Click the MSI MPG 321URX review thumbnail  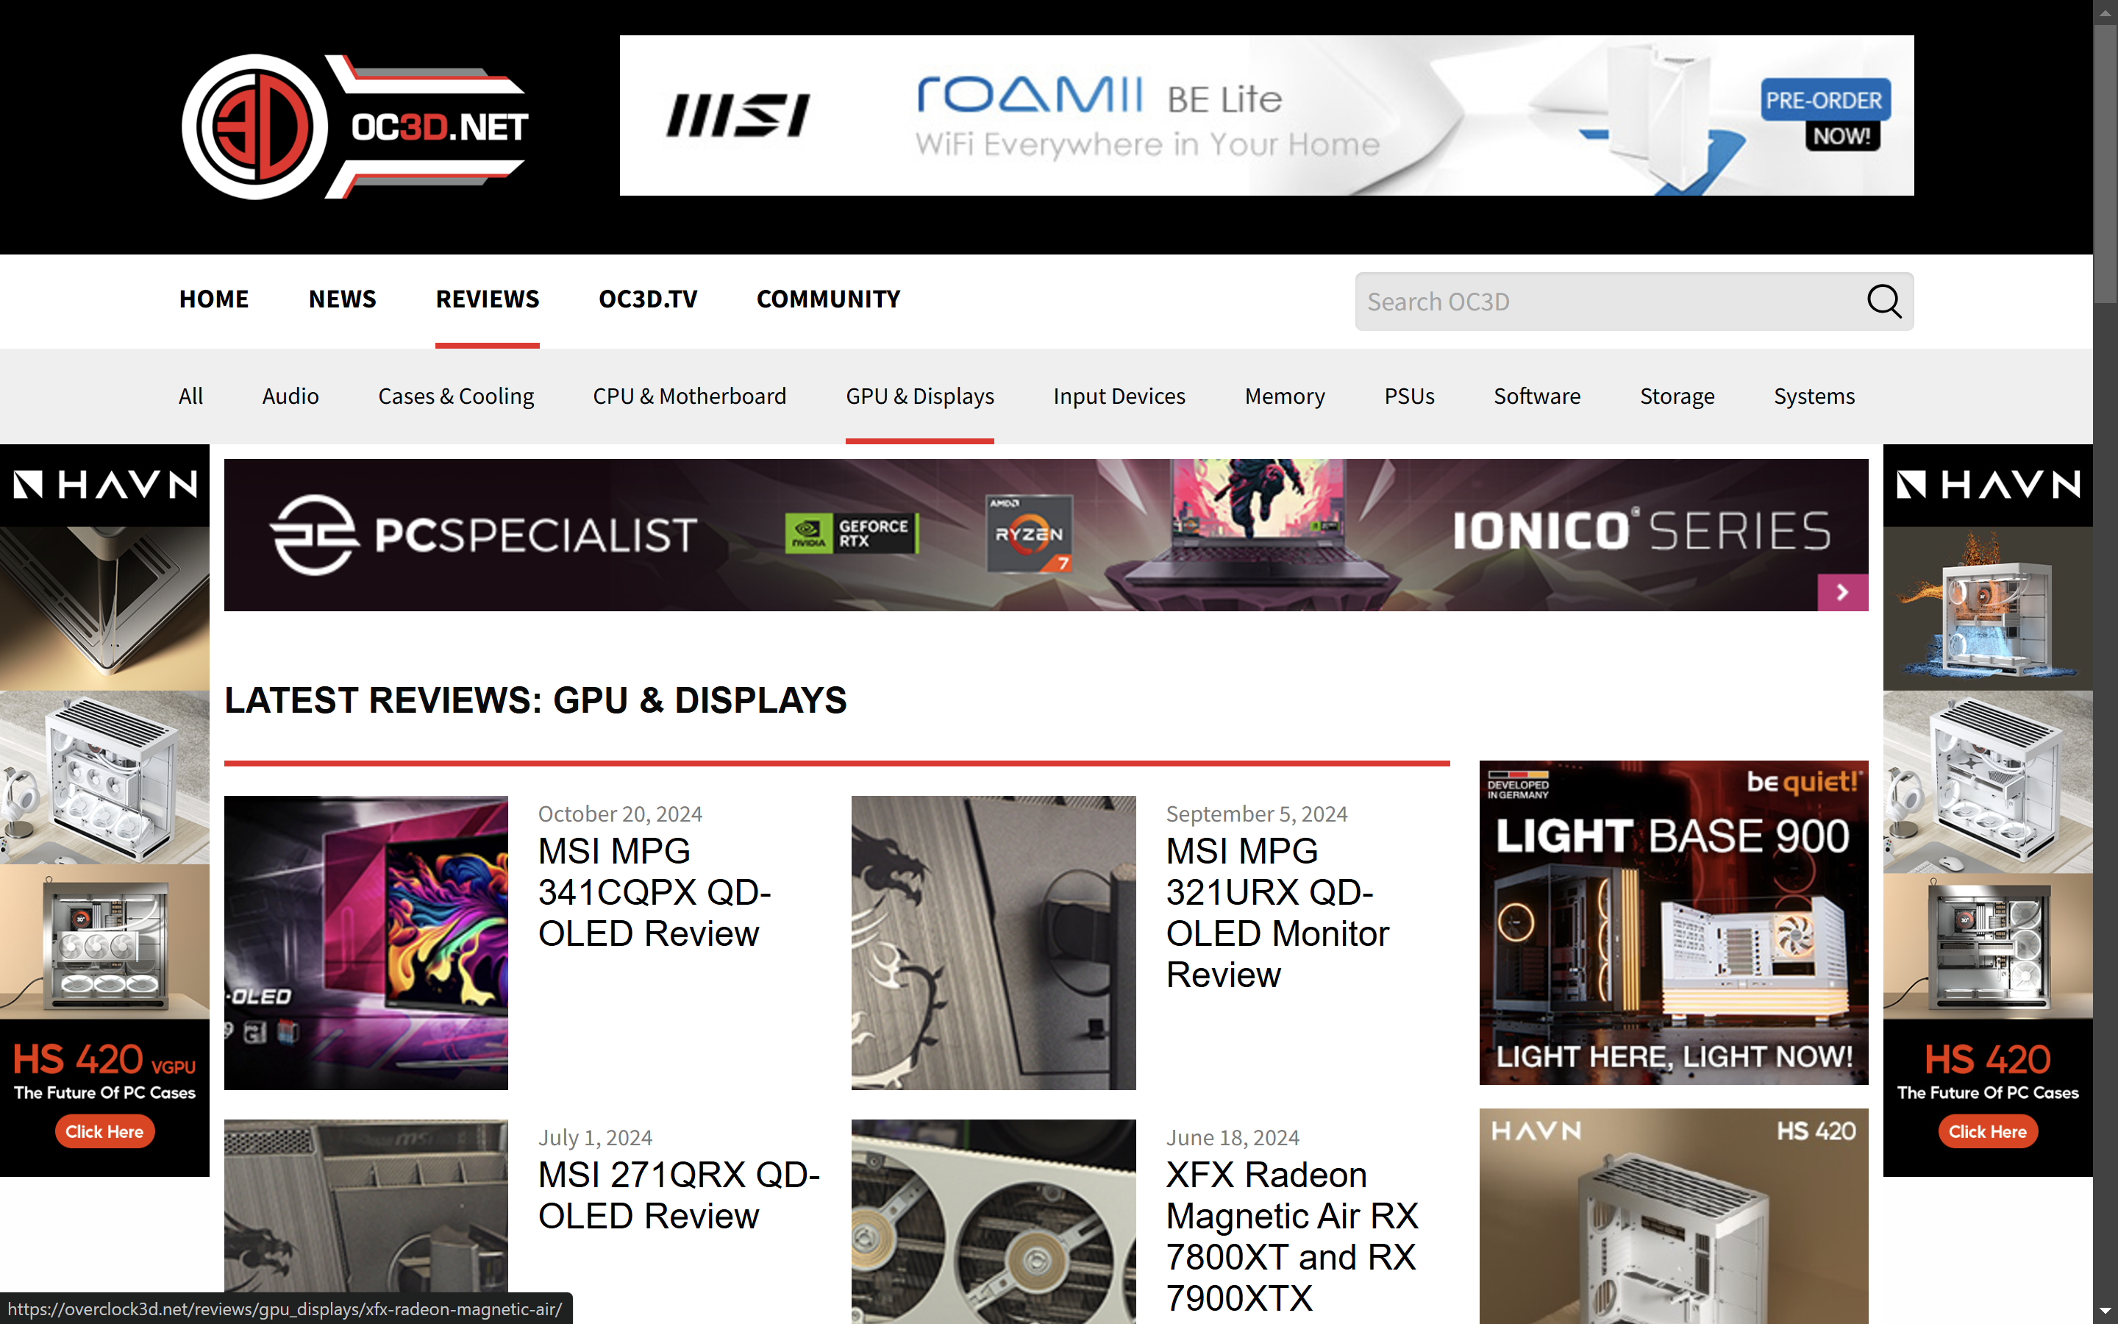point(994,942)
